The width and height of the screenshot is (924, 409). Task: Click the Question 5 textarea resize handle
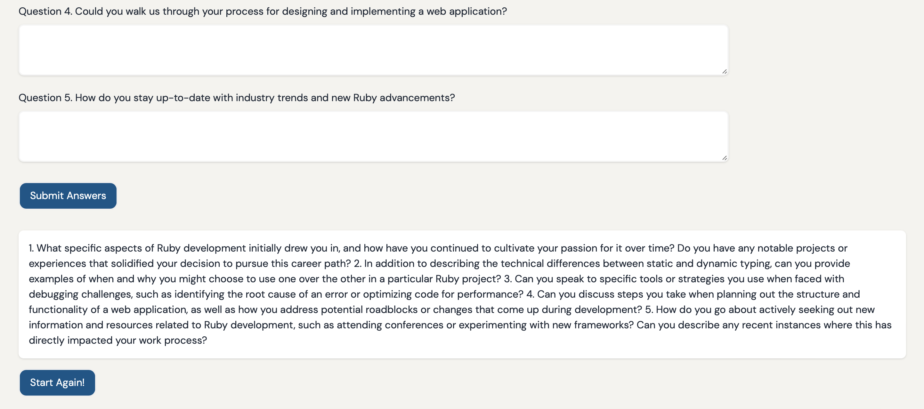pyautogui.click(x=724, y=158)
